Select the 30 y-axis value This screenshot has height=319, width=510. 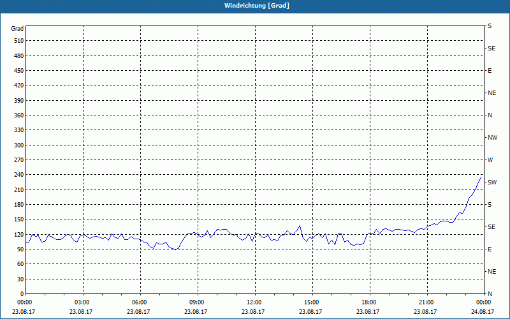(x=20, y=279)
